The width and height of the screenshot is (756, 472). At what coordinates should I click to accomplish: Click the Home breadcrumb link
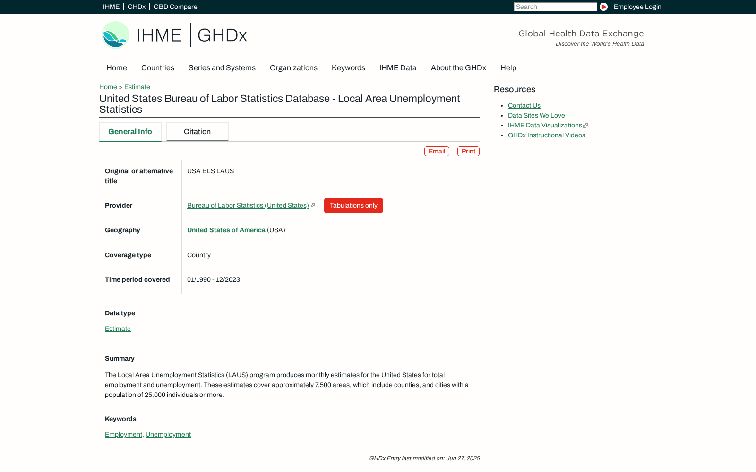coord(108,87)
